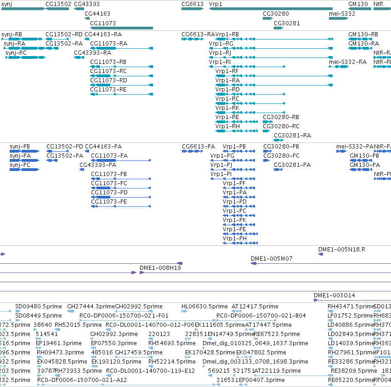The width and height of the screenshot is (391, 387).
Task: Select the CG44163 gene label
Action: (x=97, y=13)
